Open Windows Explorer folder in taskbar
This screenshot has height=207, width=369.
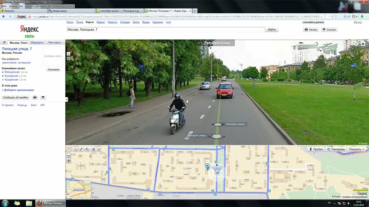(29, 203)
